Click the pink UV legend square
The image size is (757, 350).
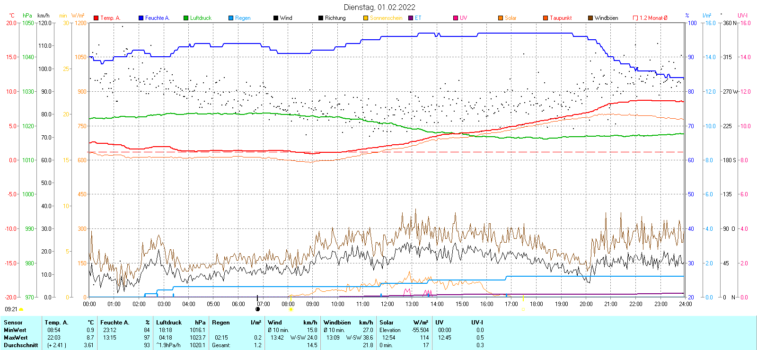[456, 18]
